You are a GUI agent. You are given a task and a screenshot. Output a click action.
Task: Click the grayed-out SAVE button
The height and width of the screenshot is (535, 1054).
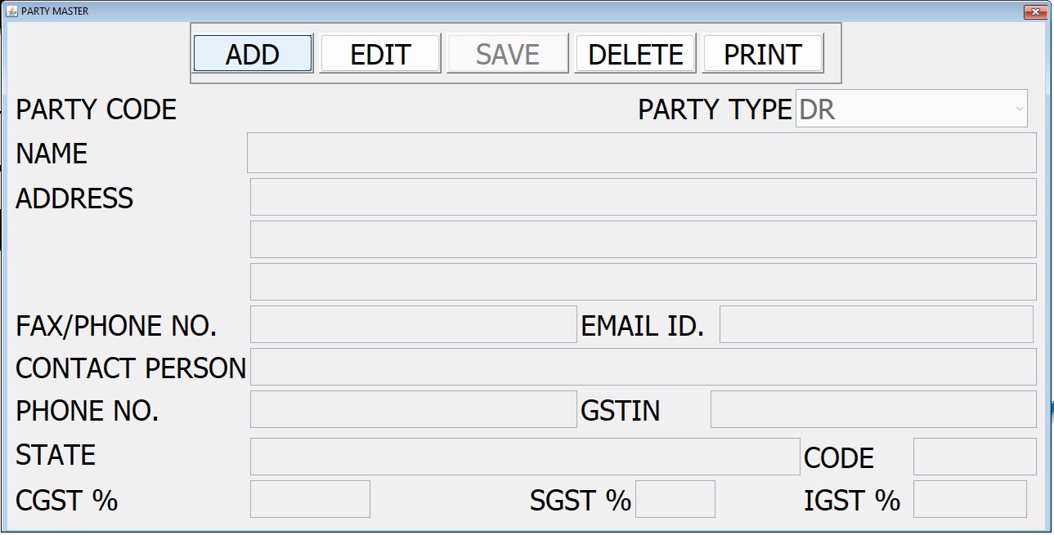[x=507, y=54]
